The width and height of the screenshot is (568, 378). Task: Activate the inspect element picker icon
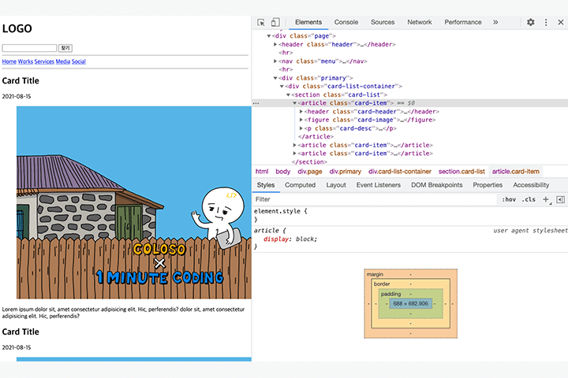click(261, 22)
